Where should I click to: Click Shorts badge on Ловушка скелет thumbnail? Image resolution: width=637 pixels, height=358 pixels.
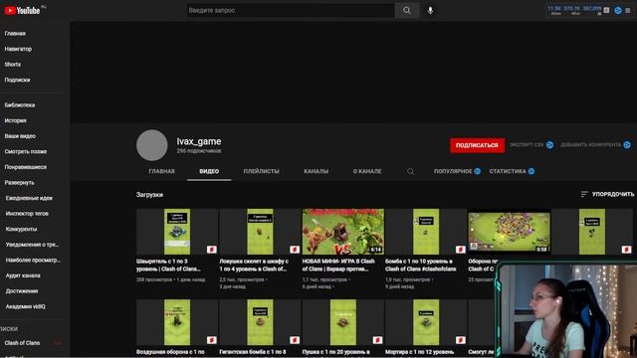[x=295, y=250]
